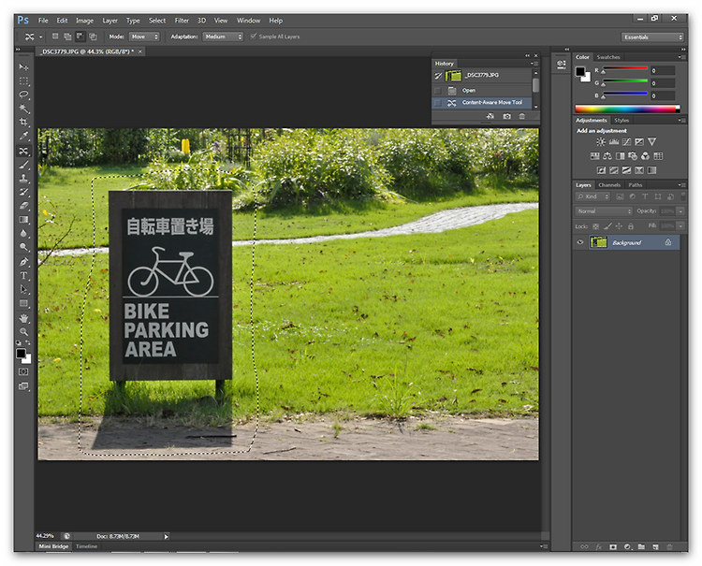Open the History panel flyout menu
The width and height of the screenshot is (702, 566).
(534, 64)
